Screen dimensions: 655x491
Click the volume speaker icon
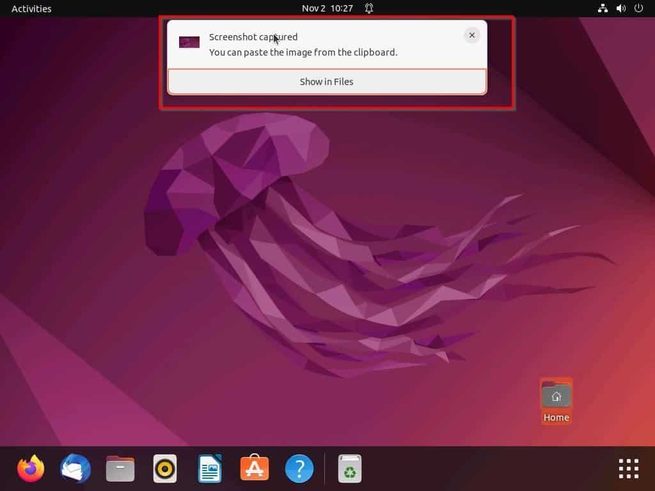point(621,8)
